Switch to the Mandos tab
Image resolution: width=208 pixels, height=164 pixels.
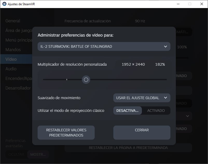click(x=13, y=50)
